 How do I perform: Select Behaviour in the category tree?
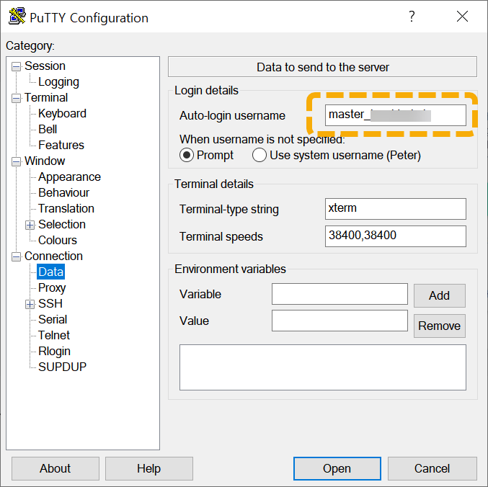[x=64, y=193]
